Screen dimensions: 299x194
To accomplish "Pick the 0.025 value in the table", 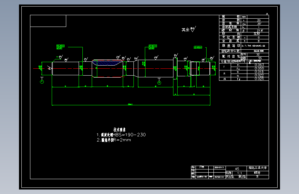I will [x=259, y=79].
